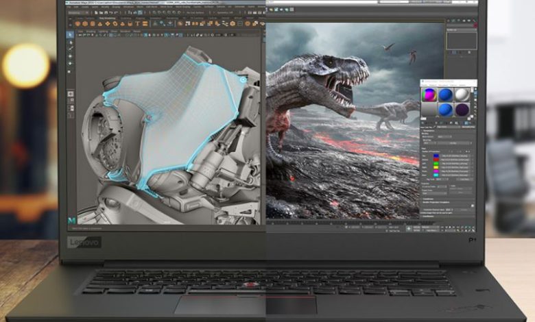Click the Open Scene icon in Maya status line
This screenshot has width=535, height=322.
click(102, 12)
